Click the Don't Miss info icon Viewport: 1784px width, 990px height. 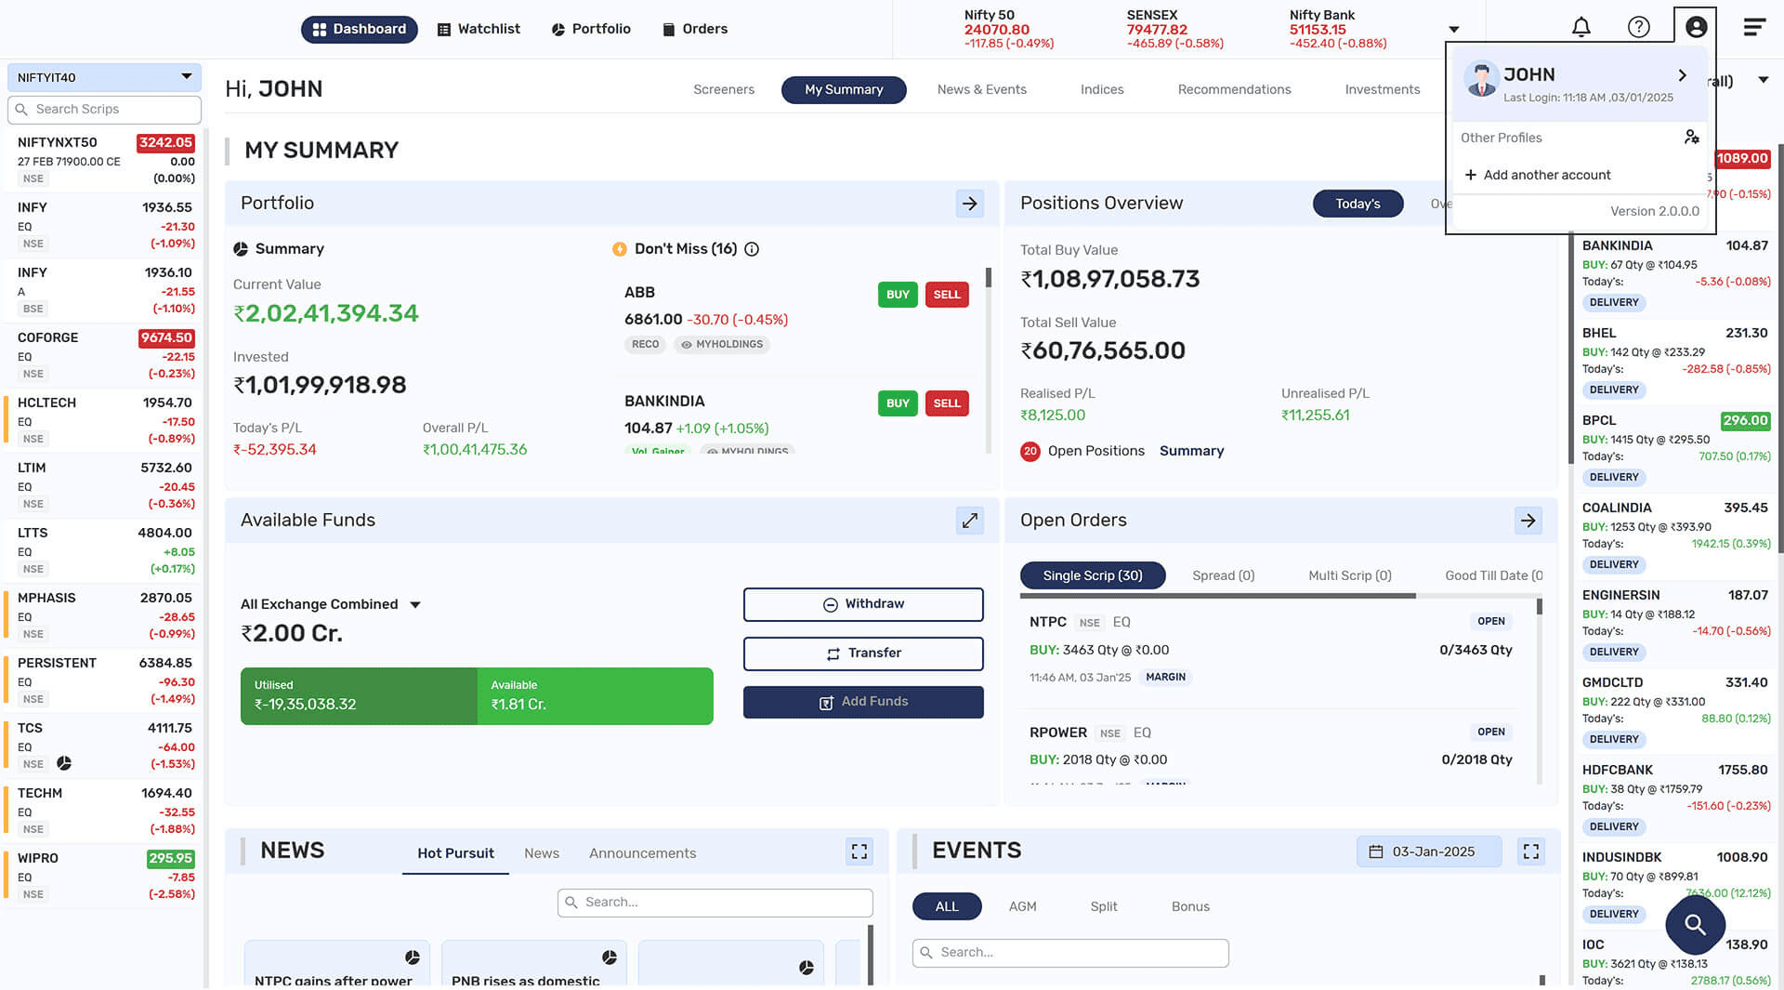click(x=752, y=249)
